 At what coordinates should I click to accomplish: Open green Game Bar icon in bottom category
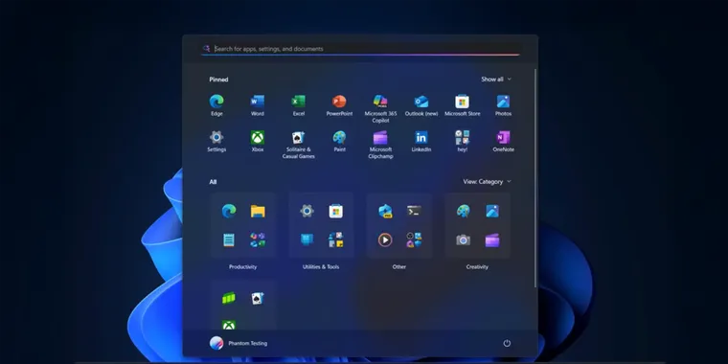click(228, 298)
